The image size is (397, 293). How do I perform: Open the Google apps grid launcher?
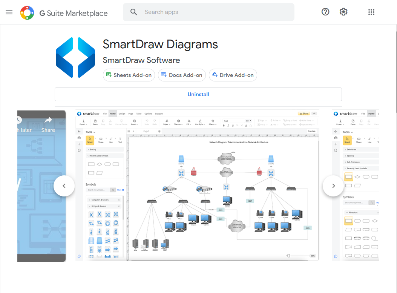(371, 12)
